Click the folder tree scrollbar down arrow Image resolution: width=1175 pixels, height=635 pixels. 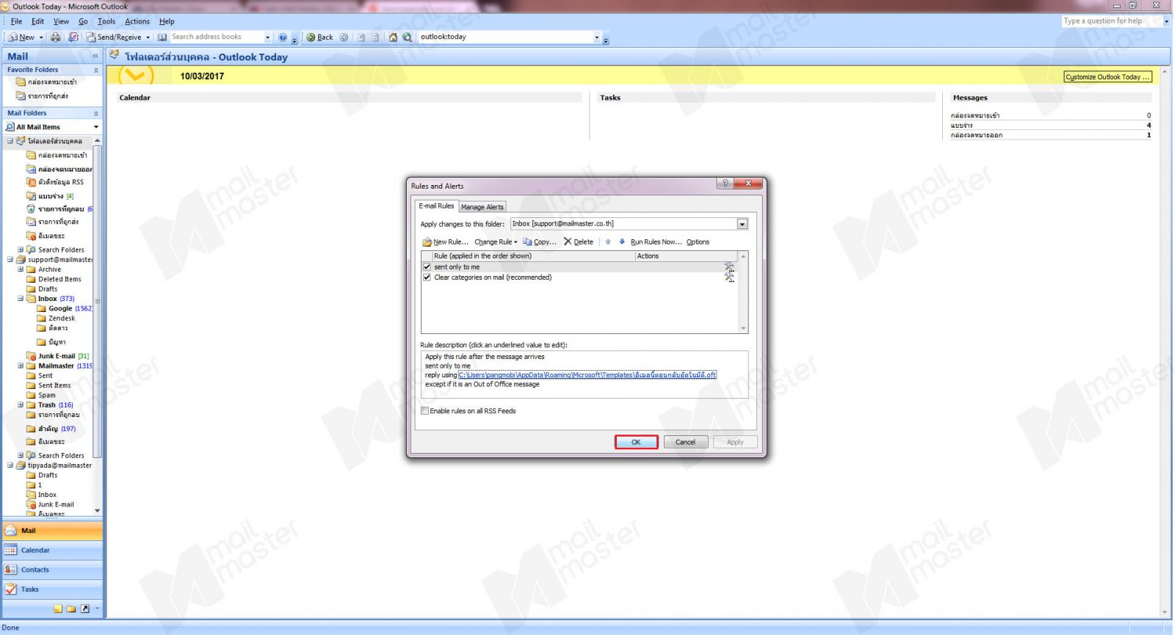tap(97, 511)
